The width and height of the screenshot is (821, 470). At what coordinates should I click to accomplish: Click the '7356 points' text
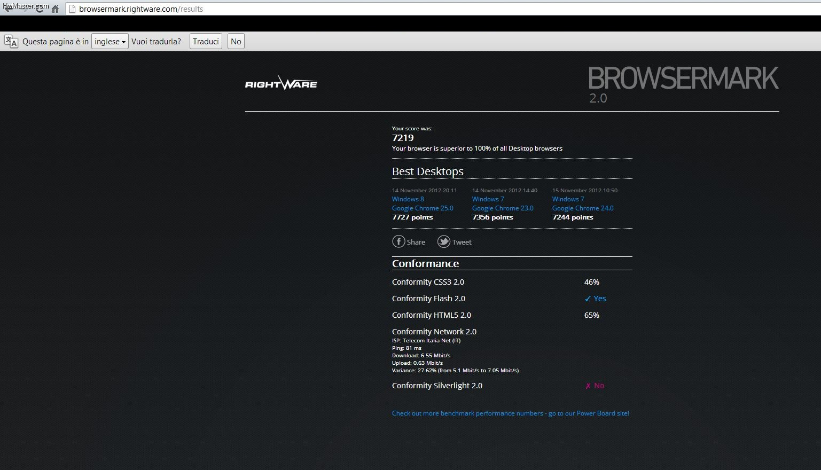pos(492,217)
